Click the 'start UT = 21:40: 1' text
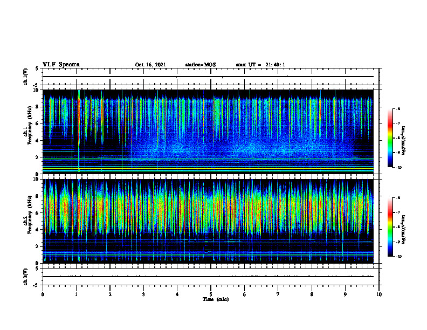The width and height of the screenshot is (427, 330). 260,65
